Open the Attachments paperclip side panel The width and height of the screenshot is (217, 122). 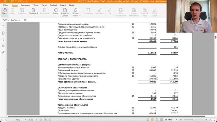pos(3,52)
